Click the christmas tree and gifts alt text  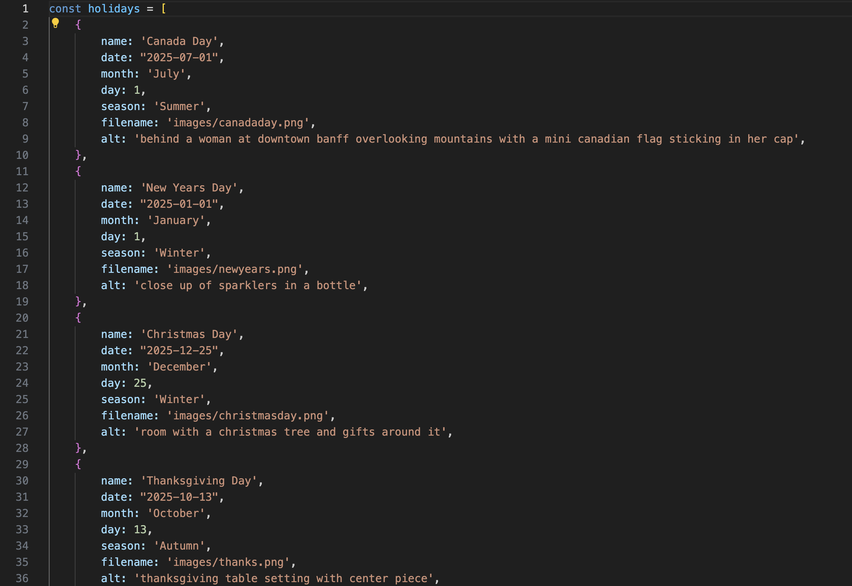[290, 432]
